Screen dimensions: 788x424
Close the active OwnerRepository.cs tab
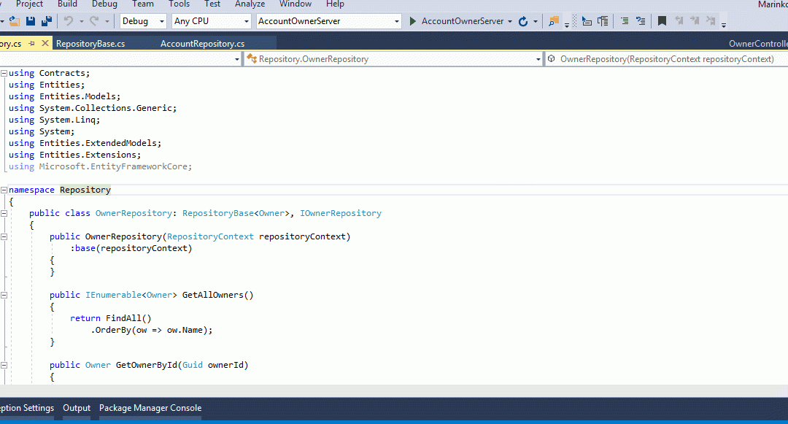pyautogui.click(x=45, y=44)
